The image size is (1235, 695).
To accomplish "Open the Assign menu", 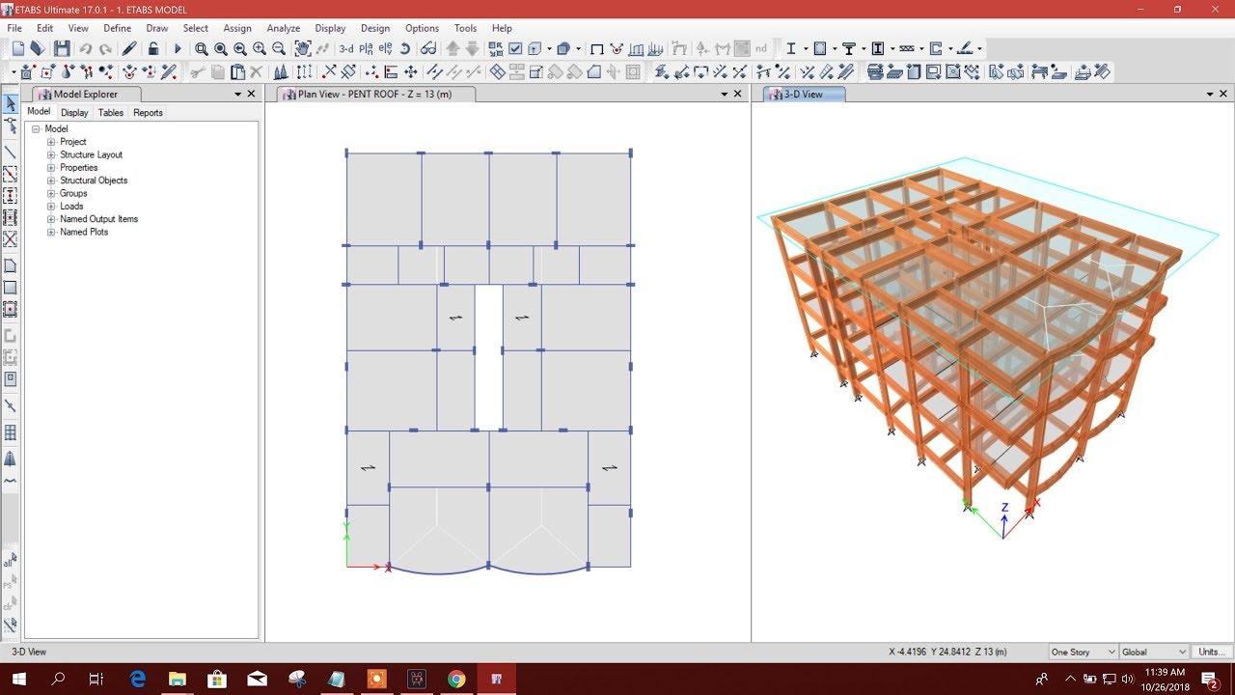I will pyautogui.click(x=237, y=28).
